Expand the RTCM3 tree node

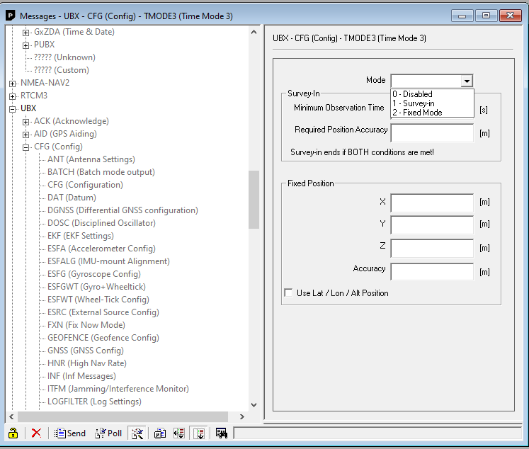click(x=13, y=96)
